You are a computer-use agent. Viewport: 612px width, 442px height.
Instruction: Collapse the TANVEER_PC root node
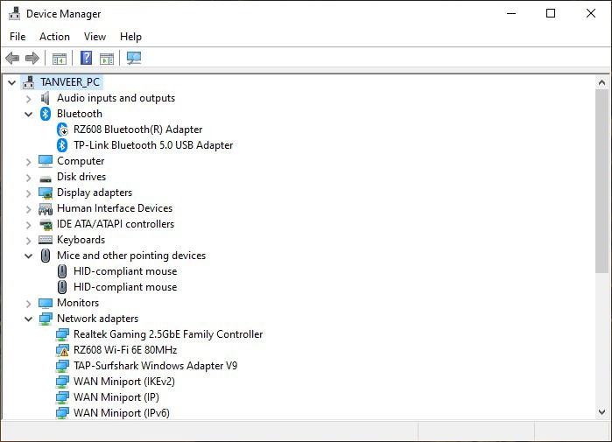click(x=12, y=82)
